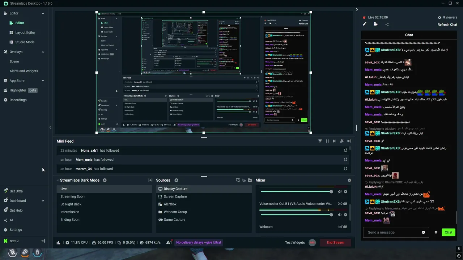This screenshot has width=463, height=260.
Task: Open Overlays Scene page
Action: 14,61
